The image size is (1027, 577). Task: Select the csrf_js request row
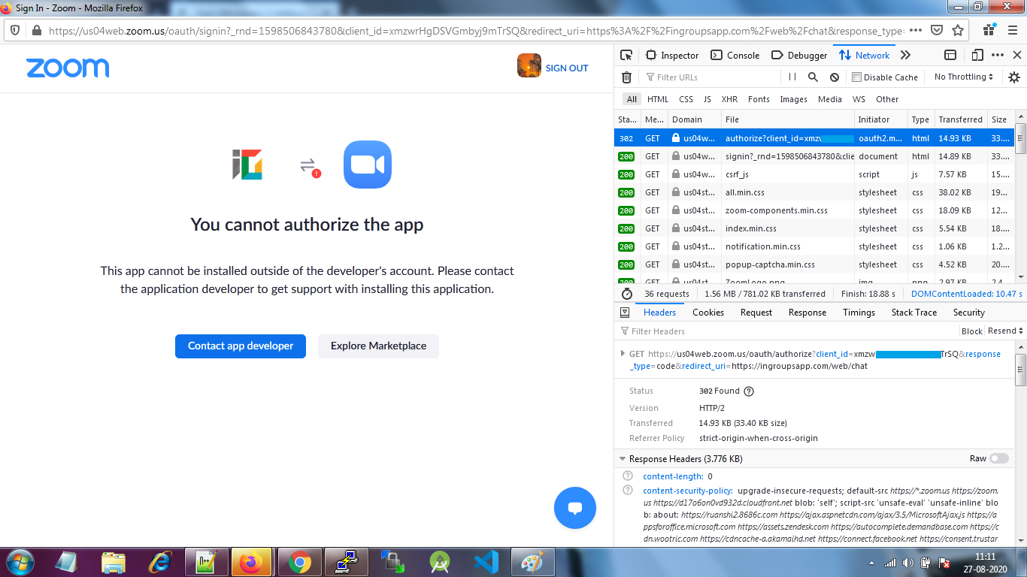click(814, 174)
